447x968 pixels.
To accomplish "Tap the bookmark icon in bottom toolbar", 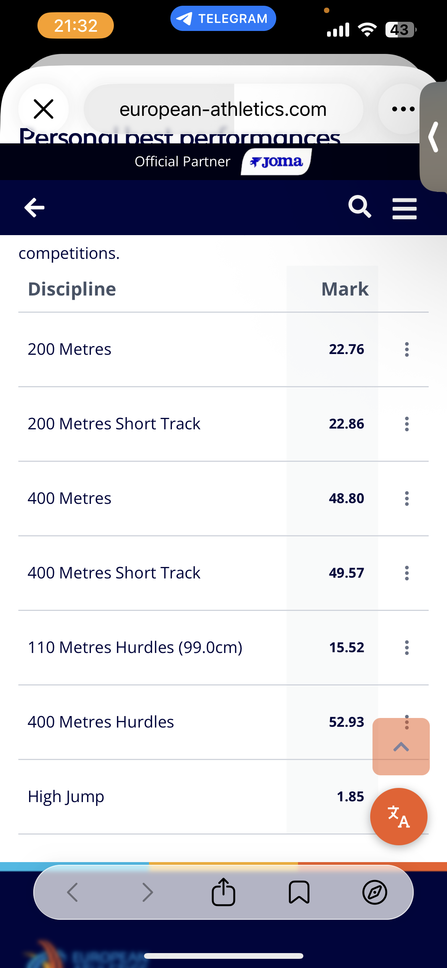I will pyautogui.click(x=299, y=892).
